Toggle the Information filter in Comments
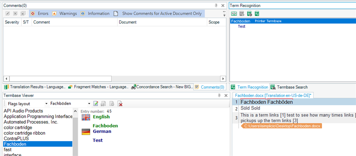 coord(95,13)
